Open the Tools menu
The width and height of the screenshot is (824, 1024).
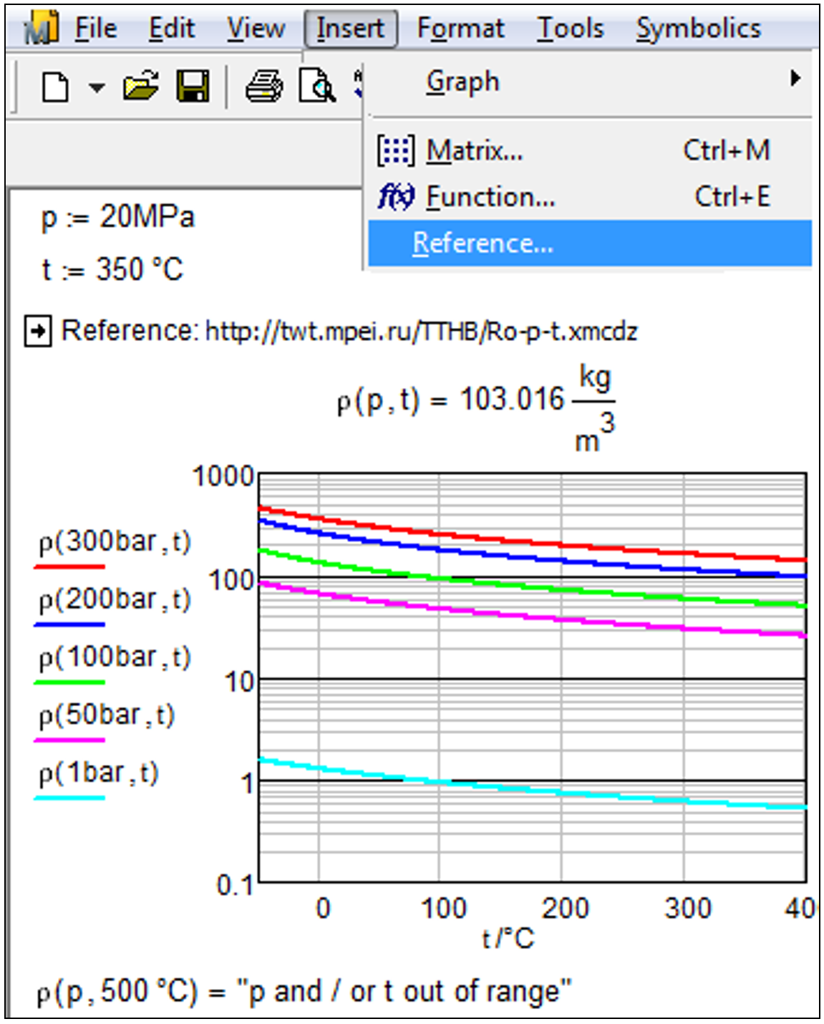click(571, 27)
